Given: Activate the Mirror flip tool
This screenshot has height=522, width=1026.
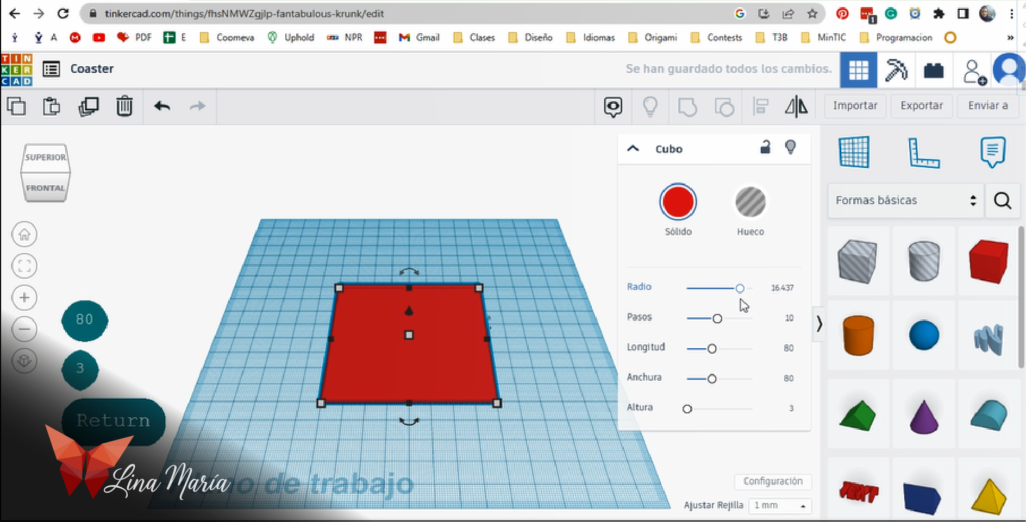Looking at the screenshot, I should click(x=796, y=106).
